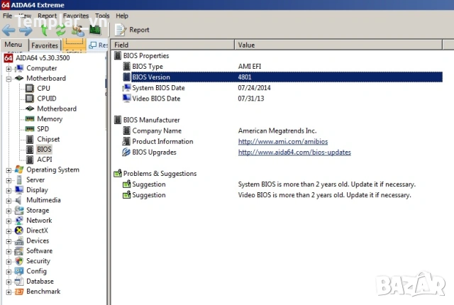
Task: Click the Software icon
Action: click(x=19, y=250)
